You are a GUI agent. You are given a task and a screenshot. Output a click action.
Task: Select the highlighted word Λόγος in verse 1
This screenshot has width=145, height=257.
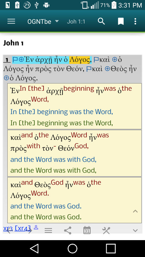click(x=79, y=60)
